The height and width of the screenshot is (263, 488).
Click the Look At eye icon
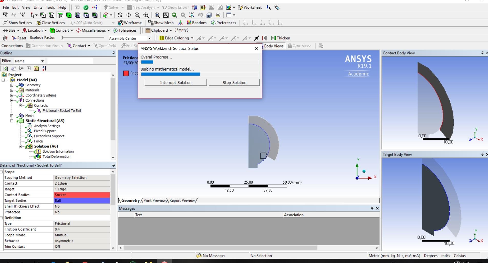209,15
